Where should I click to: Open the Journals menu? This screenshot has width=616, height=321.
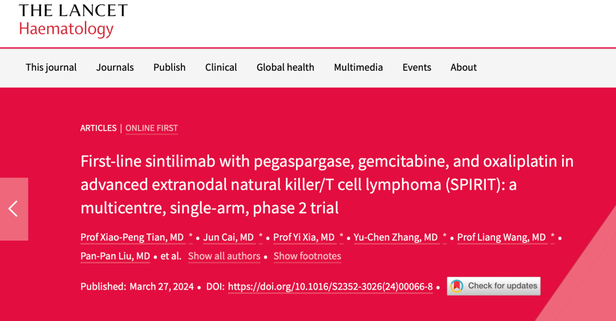(x=115, y=67)
